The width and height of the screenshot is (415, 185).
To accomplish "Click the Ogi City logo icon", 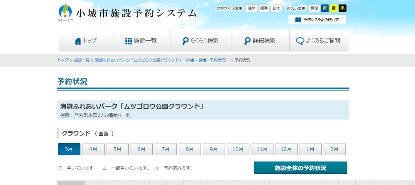I will point(65,12).
